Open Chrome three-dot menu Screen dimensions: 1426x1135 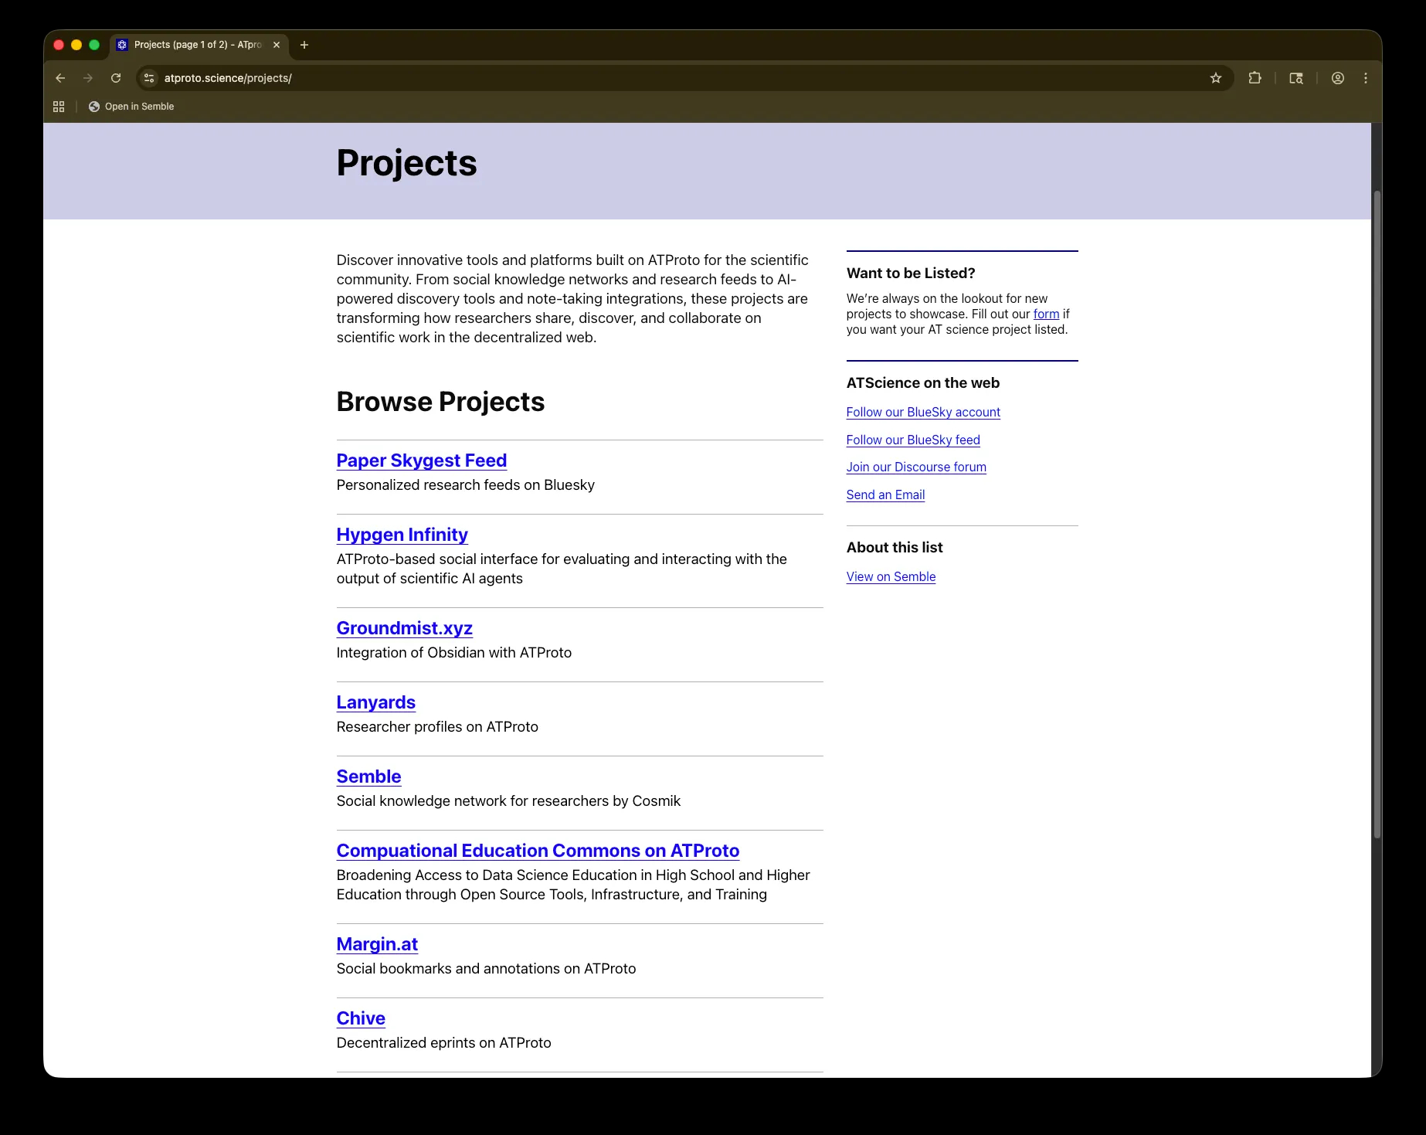(1365, 78)
